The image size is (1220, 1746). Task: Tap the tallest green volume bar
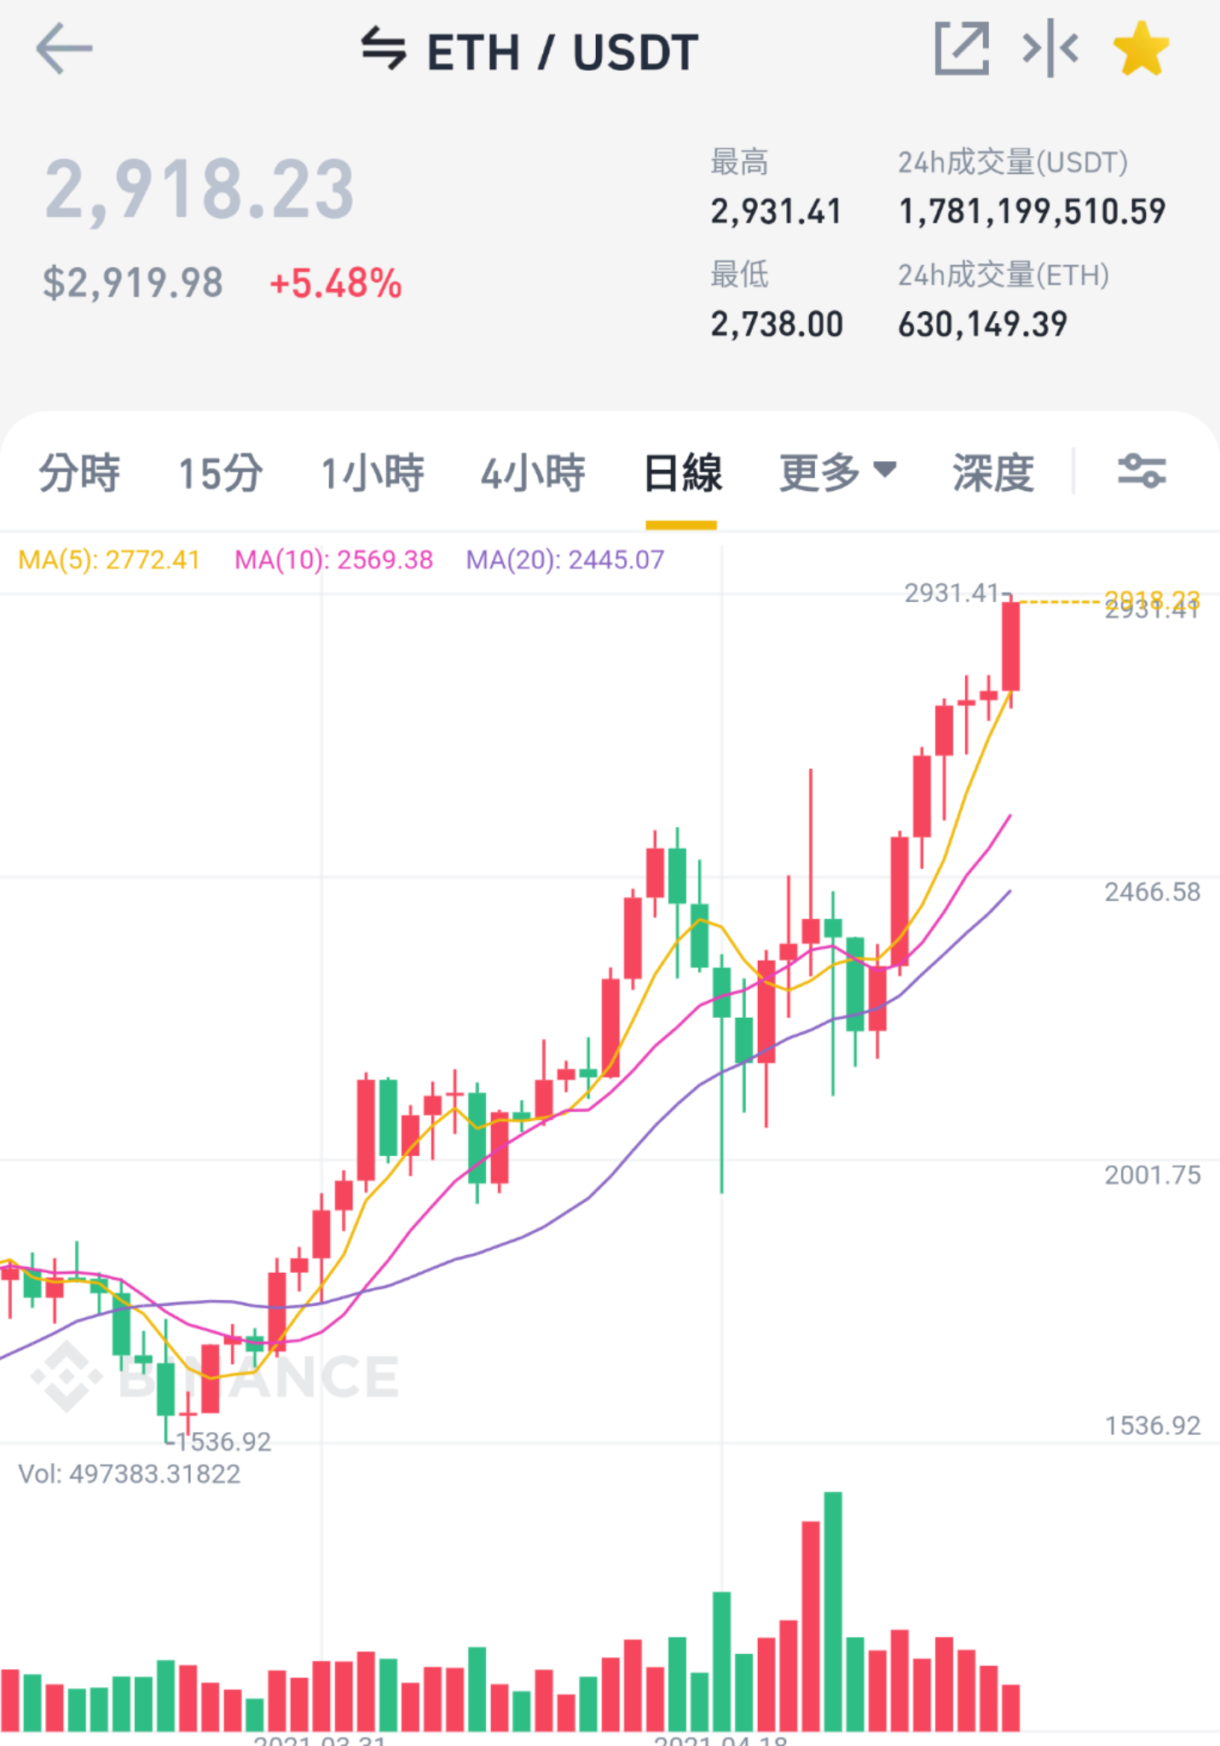coord(833,1611)
